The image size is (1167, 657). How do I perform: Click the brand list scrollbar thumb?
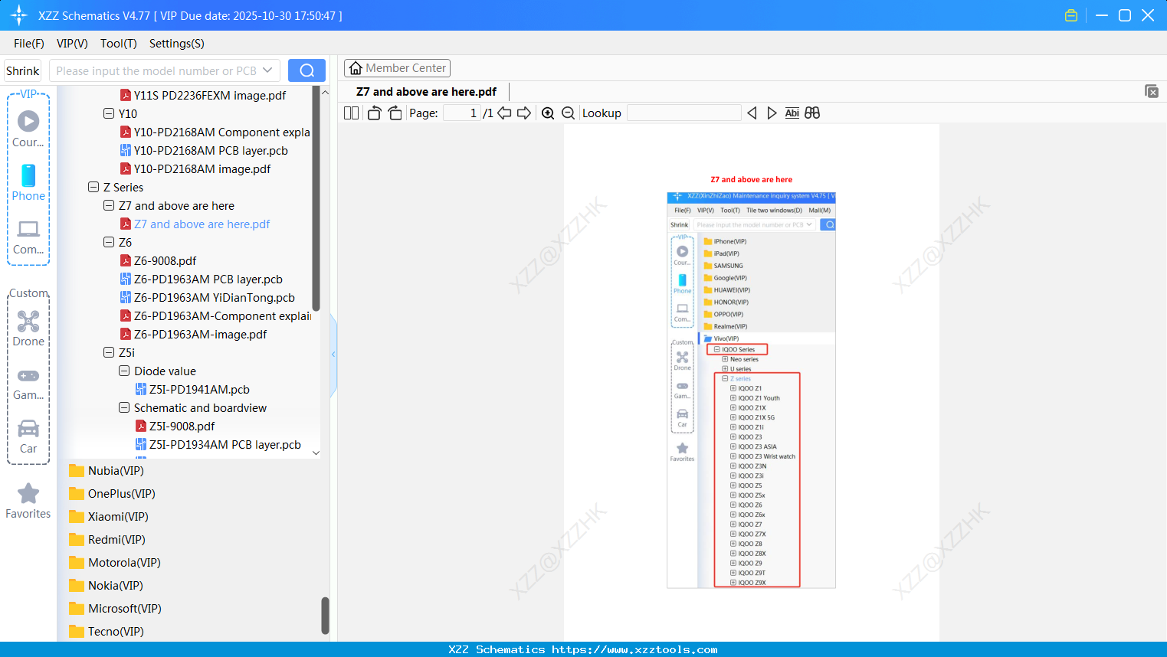click(x=325, y=616)
